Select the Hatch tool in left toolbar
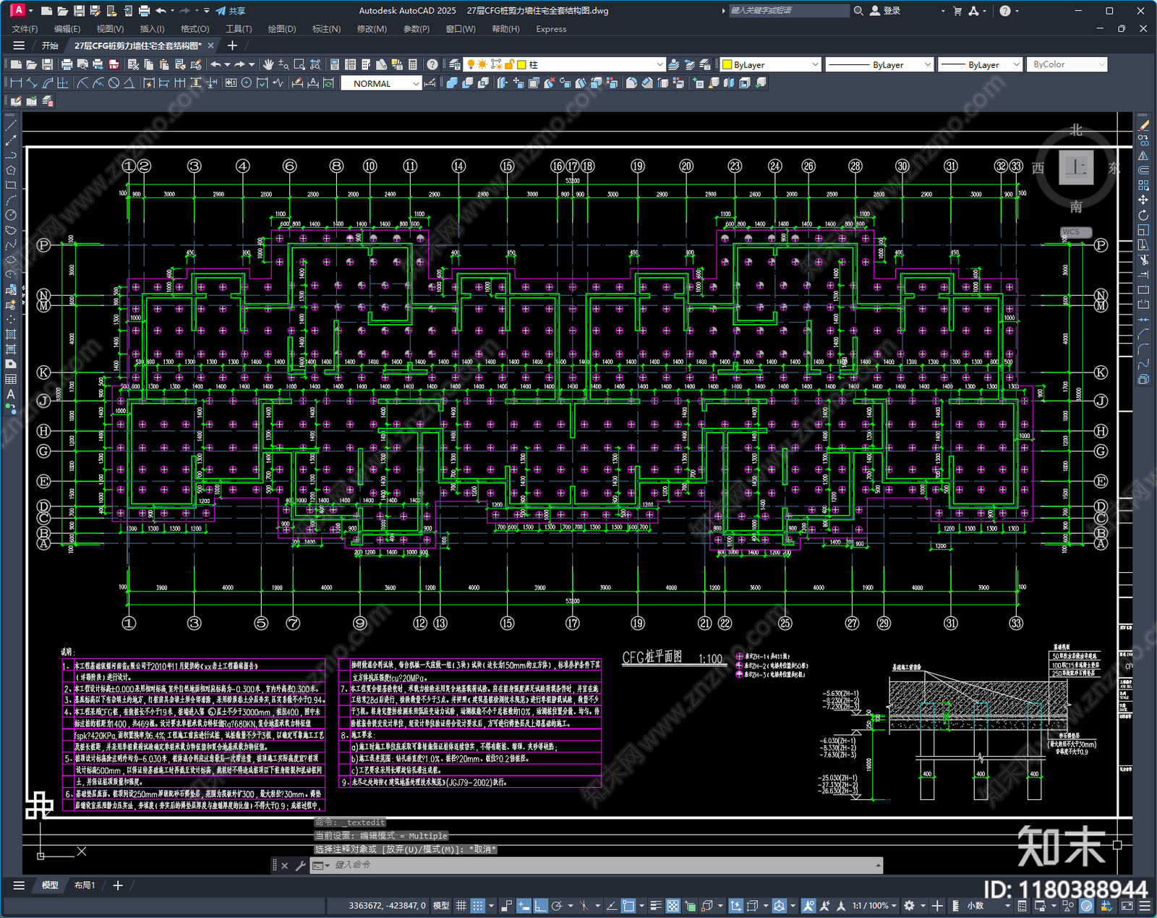The width and height of the screenshot is (1157, 918). [10, 334]
